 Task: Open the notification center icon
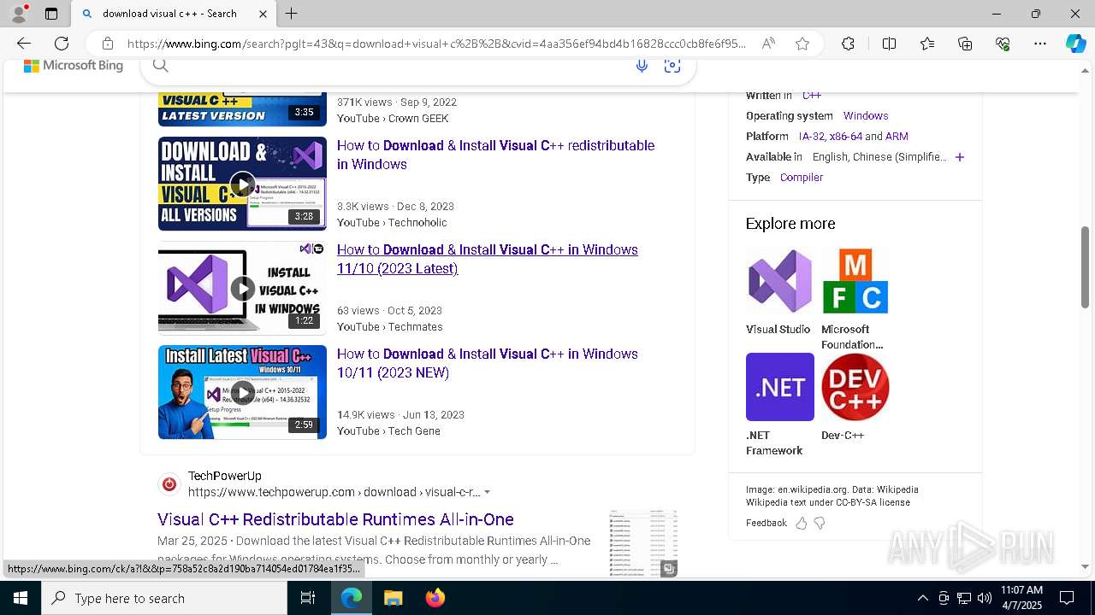pyautogui.click(x=1067, y=598)
